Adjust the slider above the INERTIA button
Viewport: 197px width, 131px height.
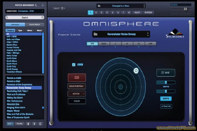click(166, 91)
